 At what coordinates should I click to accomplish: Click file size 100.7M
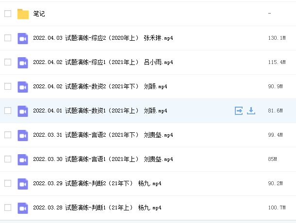tap(277, 207)
